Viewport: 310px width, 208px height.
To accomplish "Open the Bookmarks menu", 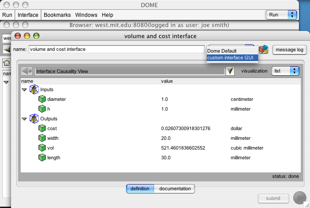I will [x=57, y=15].
